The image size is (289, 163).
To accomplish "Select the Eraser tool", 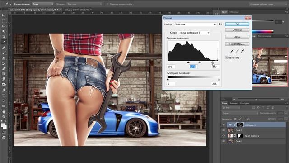I will pos(4,68).
